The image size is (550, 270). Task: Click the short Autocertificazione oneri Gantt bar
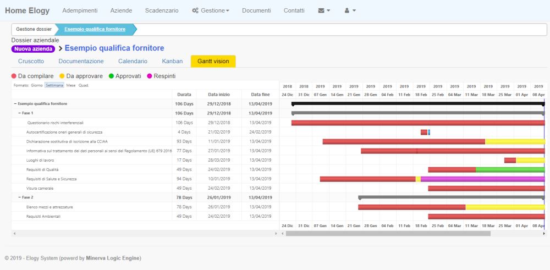coord(424,132)
